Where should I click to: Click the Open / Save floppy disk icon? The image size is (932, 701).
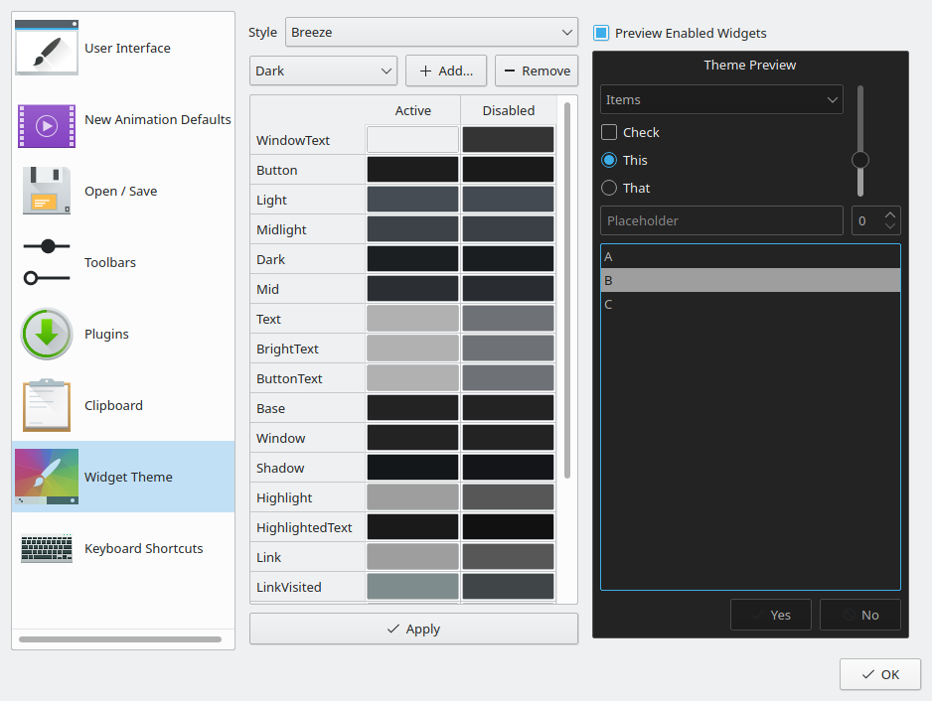[x=47, y=191]
